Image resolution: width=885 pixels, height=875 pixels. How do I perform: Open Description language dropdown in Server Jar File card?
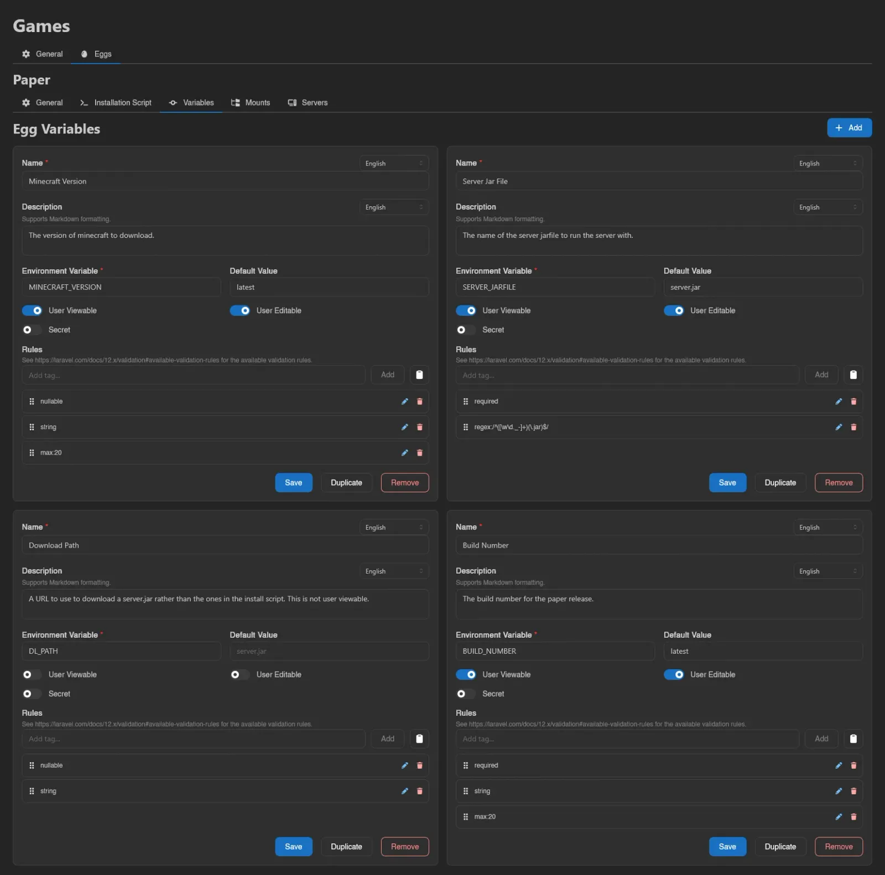(x=828, y=207)
